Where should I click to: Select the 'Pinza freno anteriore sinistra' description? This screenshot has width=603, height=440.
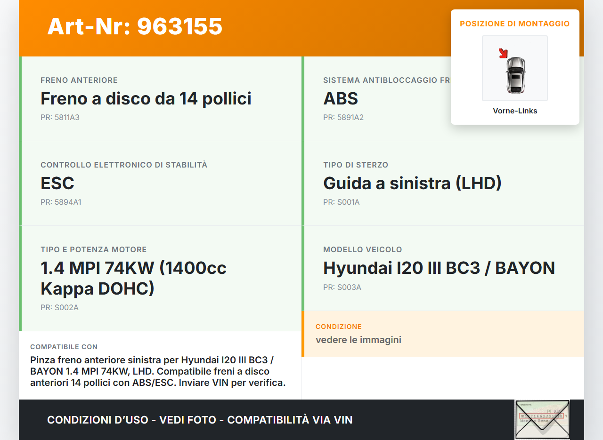[158, 371]
